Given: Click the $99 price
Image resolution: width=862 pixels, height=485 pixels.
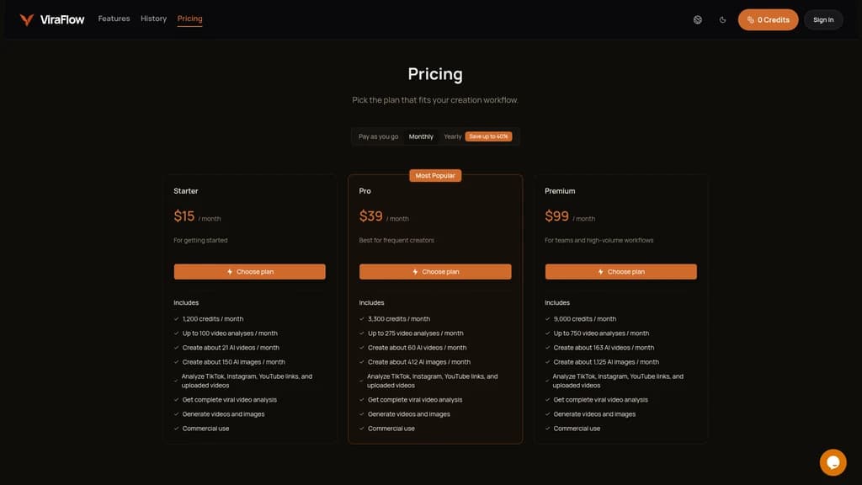Looking at the screenshot, I should [x=556, y=216].
